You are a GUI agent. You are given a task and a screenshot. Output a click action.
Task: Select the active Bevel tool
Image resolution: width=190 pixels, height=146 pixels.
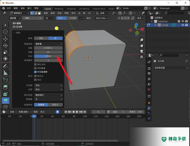click(6, 101)
